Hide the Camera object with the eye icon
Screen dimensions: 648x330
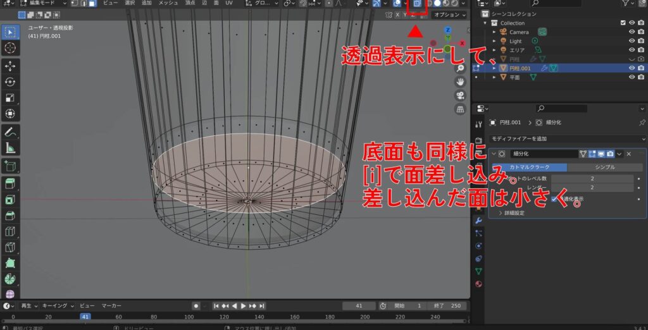pyautogui.click(x=632, y=32)
